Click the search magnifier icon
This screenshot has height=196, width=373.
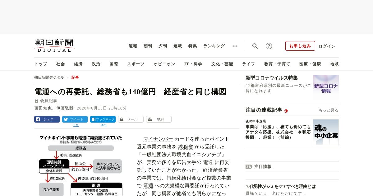255,46
